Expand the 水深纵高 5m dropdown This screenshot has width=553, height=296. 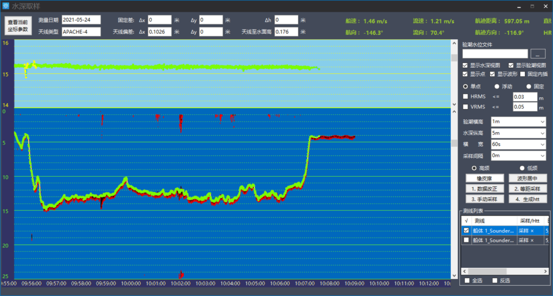(518, 133)
